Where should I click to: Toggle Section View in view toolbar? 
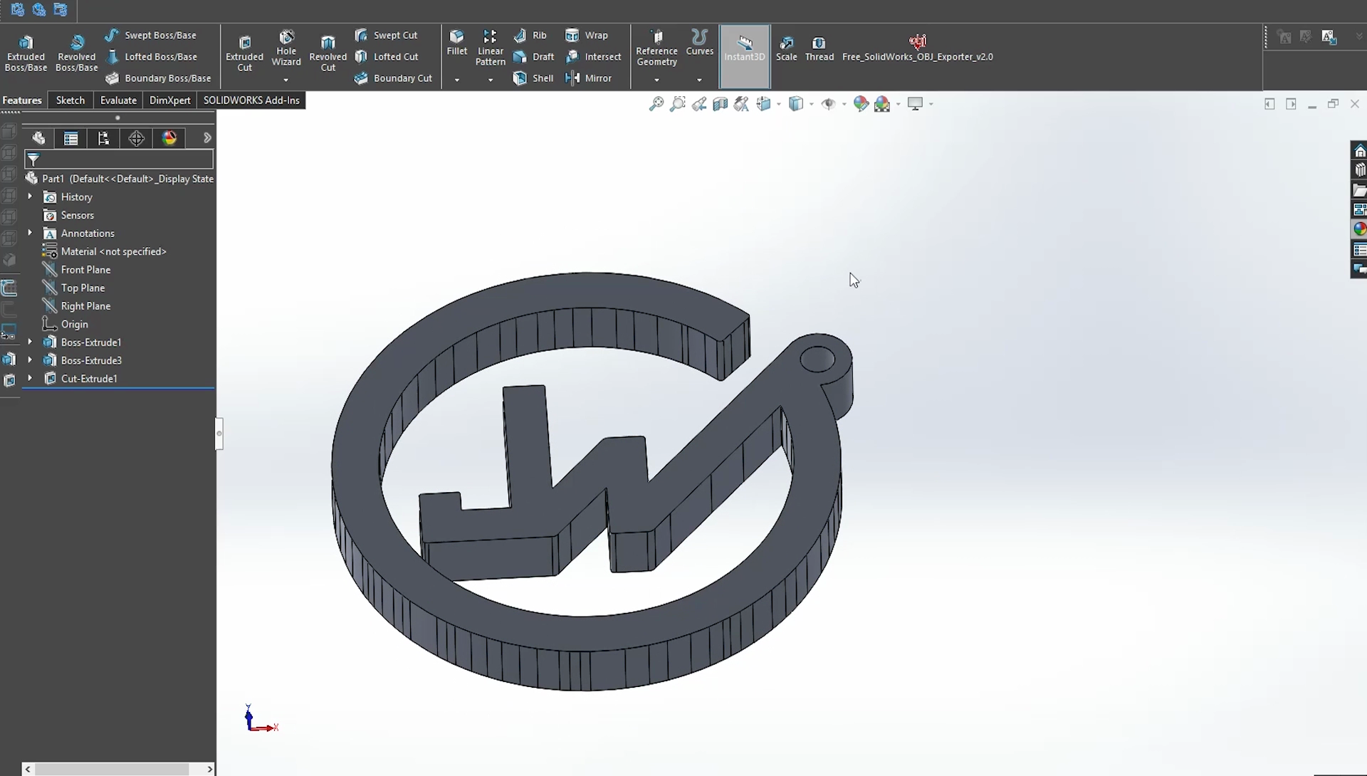pyautogui.click(x=720, y=104)
